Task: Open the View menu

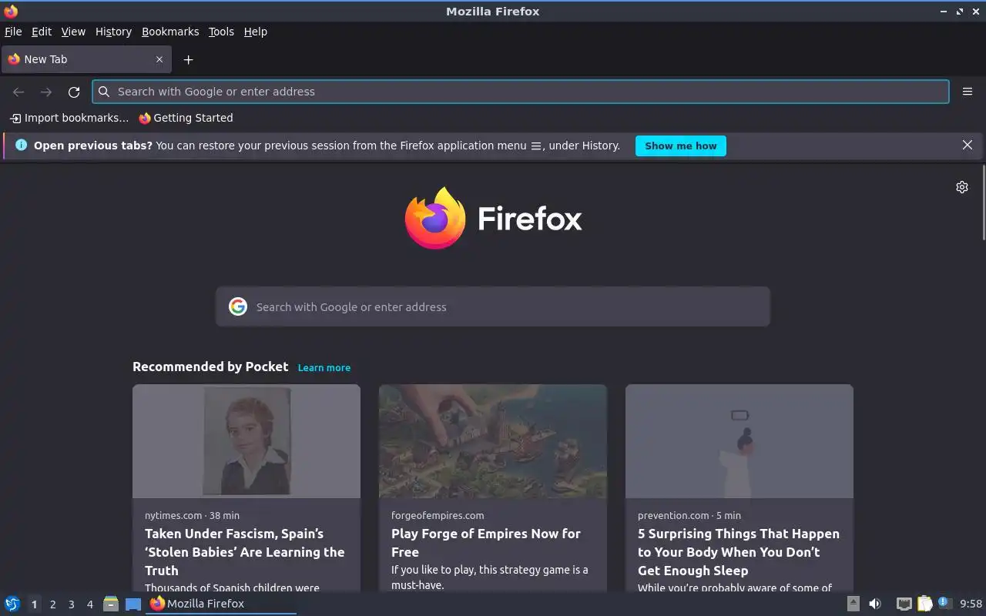Action: [73, 32]
